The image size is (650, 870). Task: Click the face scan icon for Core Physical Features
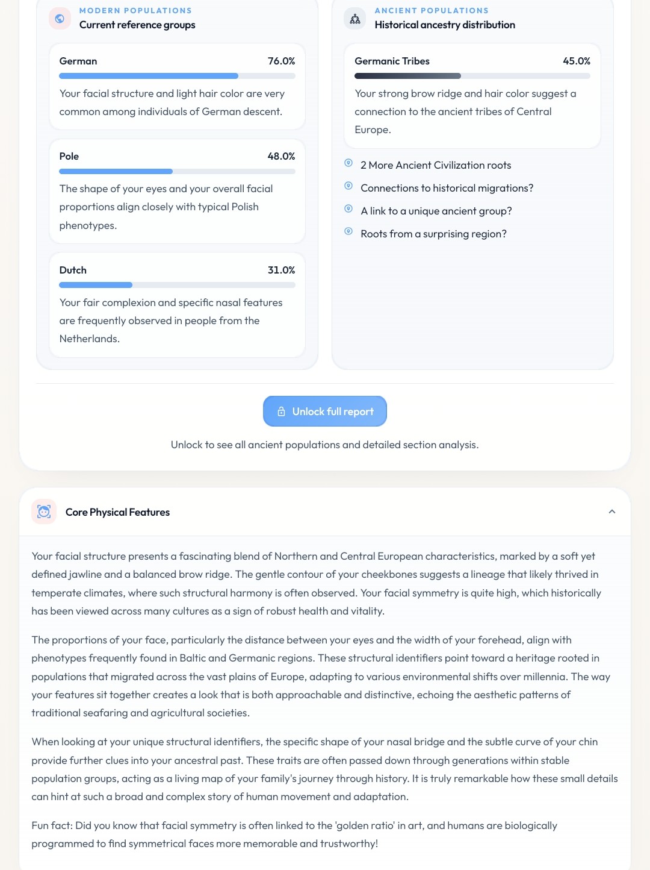pos(44,512)
